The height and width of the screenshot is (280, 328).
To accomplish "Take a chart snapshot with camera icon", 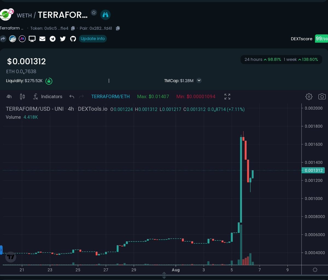I will [322, 96].
